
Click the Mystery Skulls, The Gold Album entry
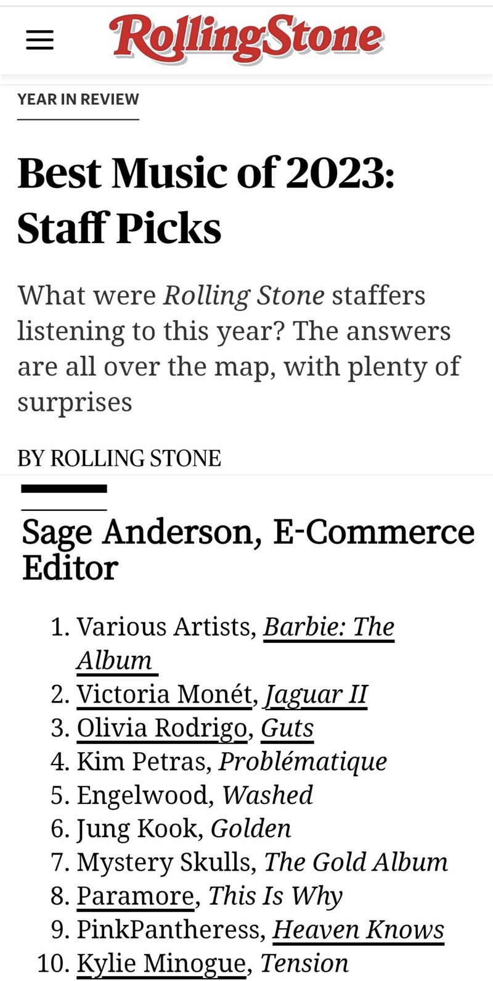(x=263, y=862)
